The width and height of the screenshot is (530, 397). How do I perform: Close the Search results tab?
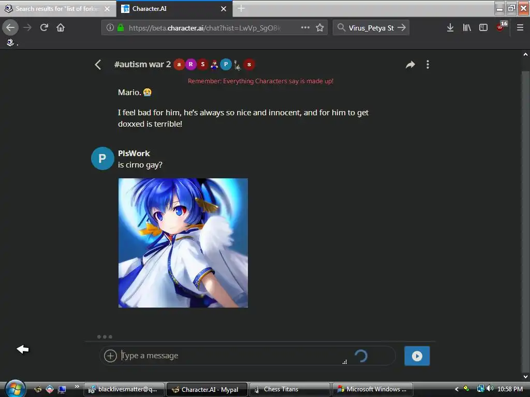coord(107,9)
